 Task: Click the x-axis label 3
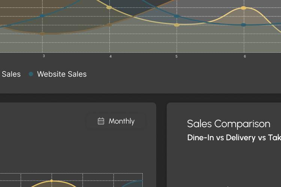44,56
